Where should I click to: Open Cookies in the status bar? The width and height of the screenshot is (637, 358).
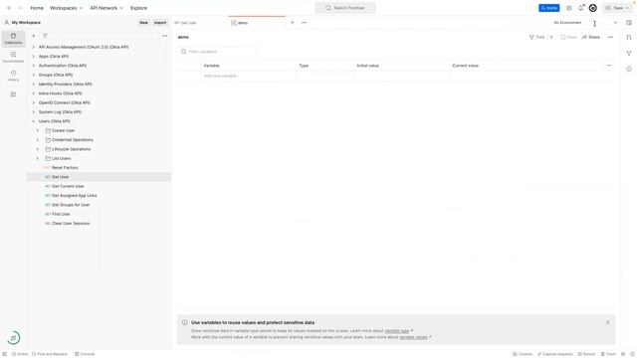pyautogui.click(x=523, y=354)
